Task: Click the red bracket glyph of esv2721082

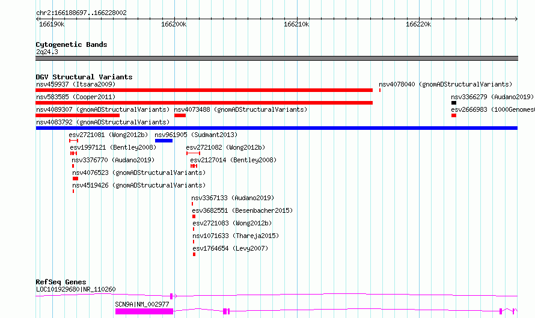Action: pyautogui.click(x=193, y=153)
